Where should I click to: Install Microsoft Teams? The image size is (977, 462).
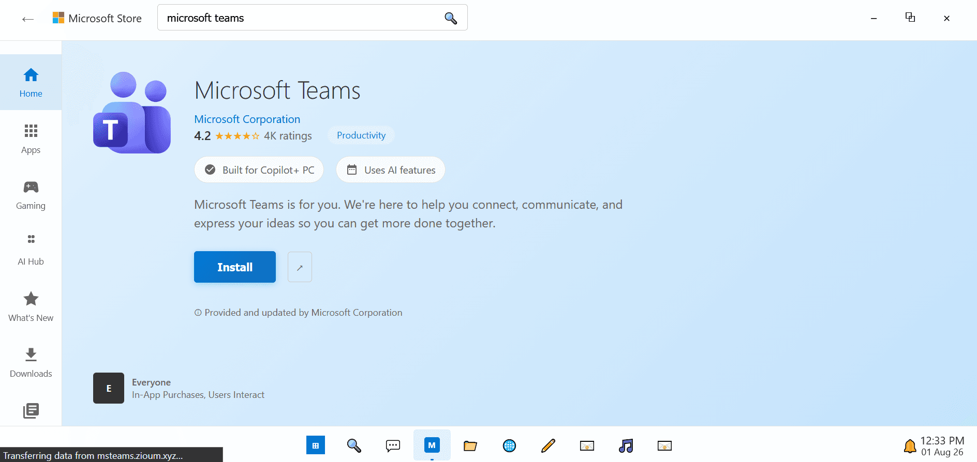pos(235,267)
